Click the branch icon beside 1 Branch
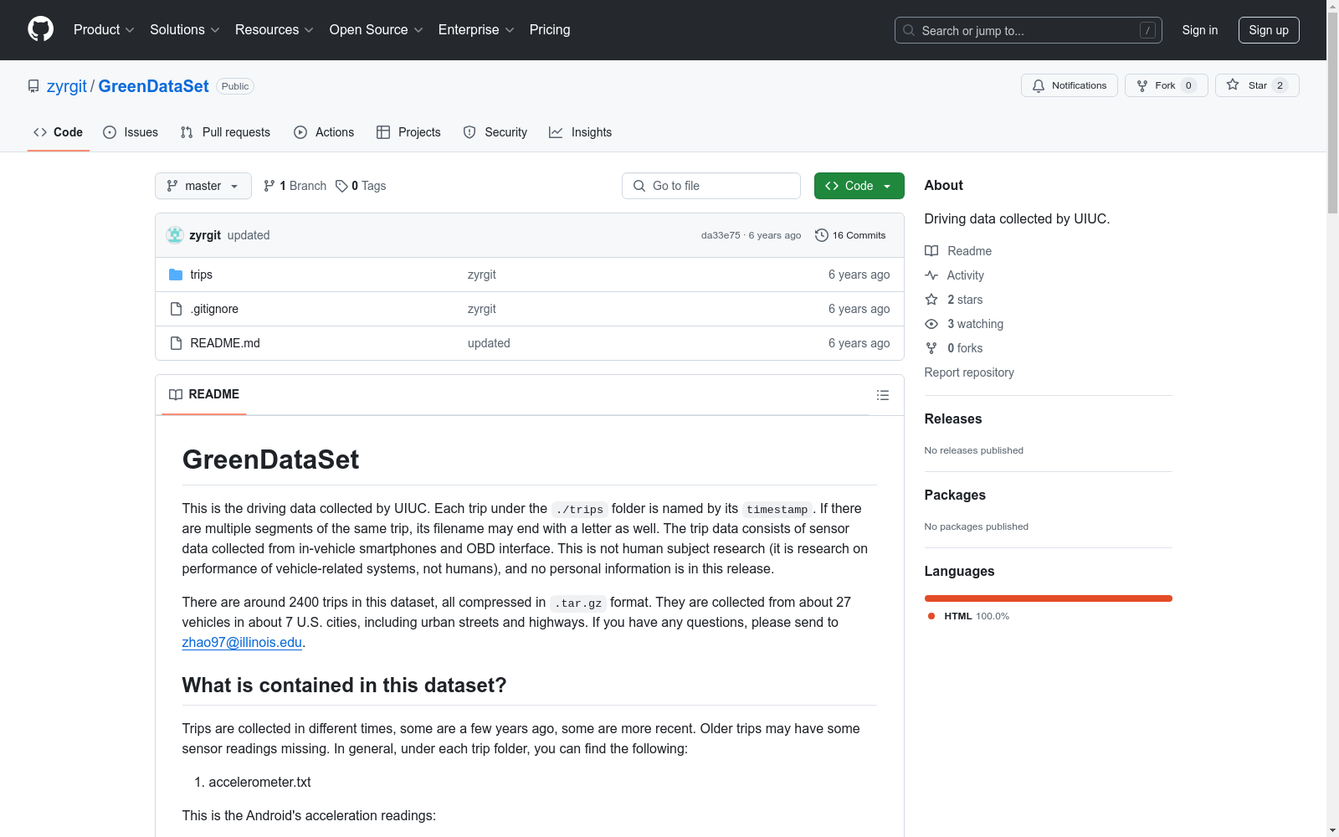Viewport: 1339px width, 837px height. click(x=269, y=186)
